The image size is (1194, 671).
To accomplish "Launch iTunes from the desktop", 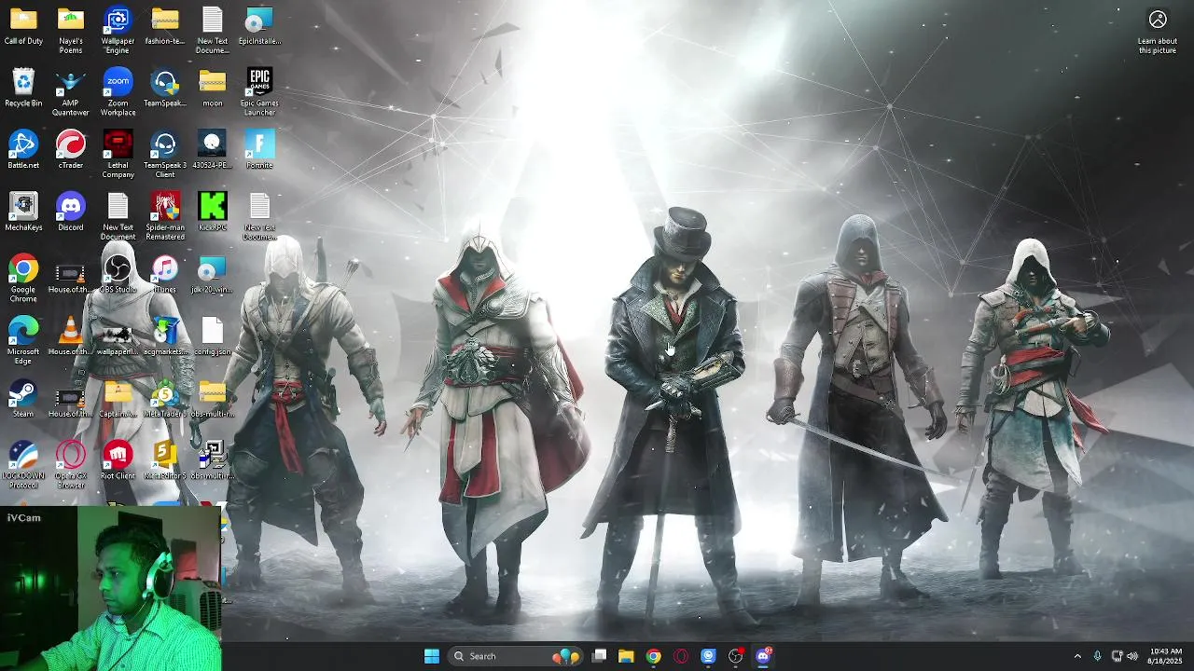I will click(165, 275).
